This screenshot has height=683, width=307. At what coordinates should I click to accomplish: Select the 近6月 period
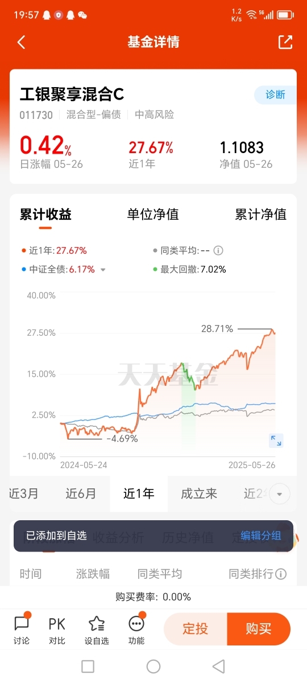(81, 494)
